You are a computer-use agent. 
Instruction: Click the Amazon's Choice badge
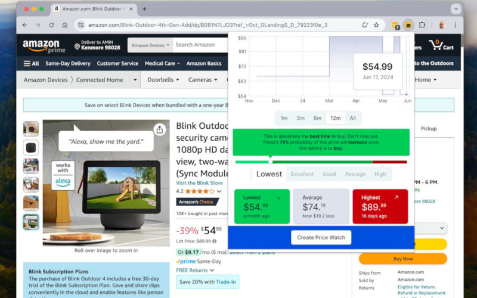tap(197, 202)
